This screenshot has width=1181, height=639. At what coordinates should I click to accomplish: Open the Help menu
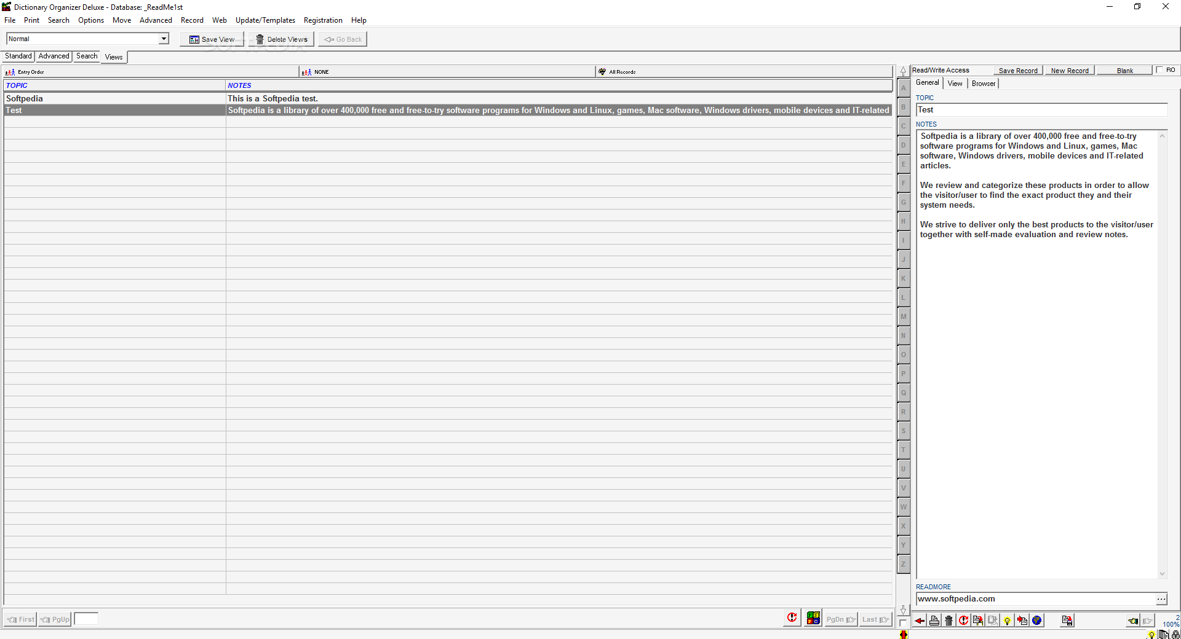(359, 20)
